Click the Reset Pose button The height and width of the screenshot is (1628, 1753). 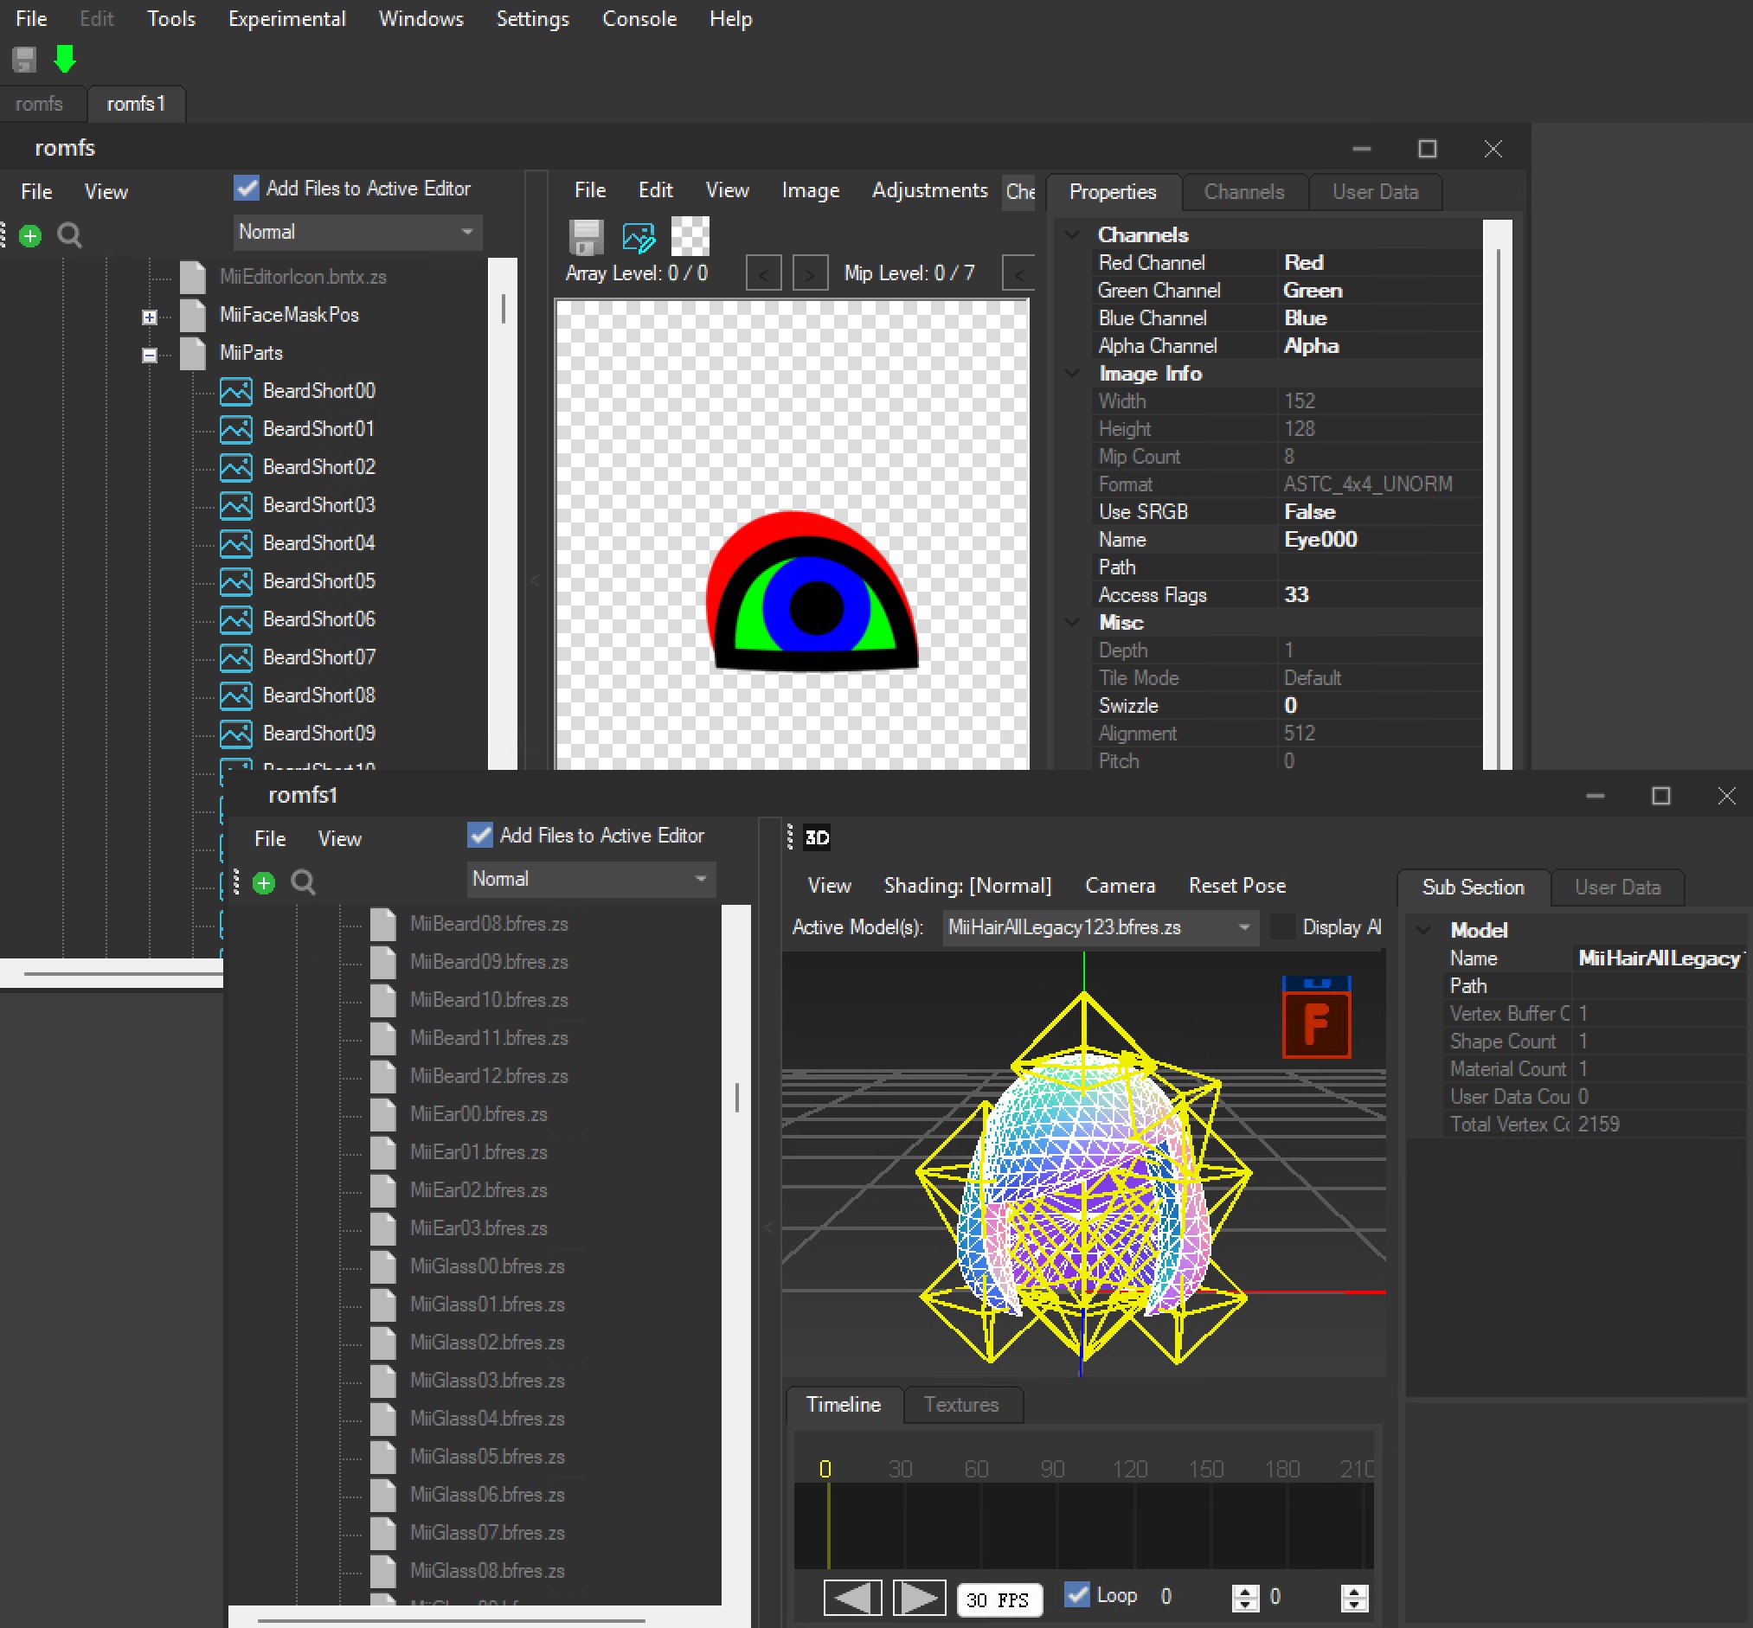(1236, 885)
